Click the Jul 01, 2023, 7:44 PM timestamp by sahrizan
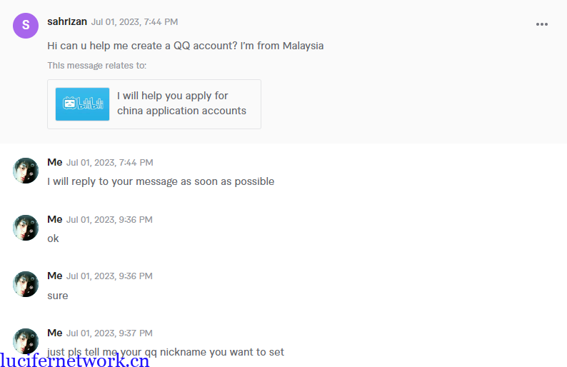The width and height of the screenshot is (567, 367). pyautogui.click(x=134, y=22)
